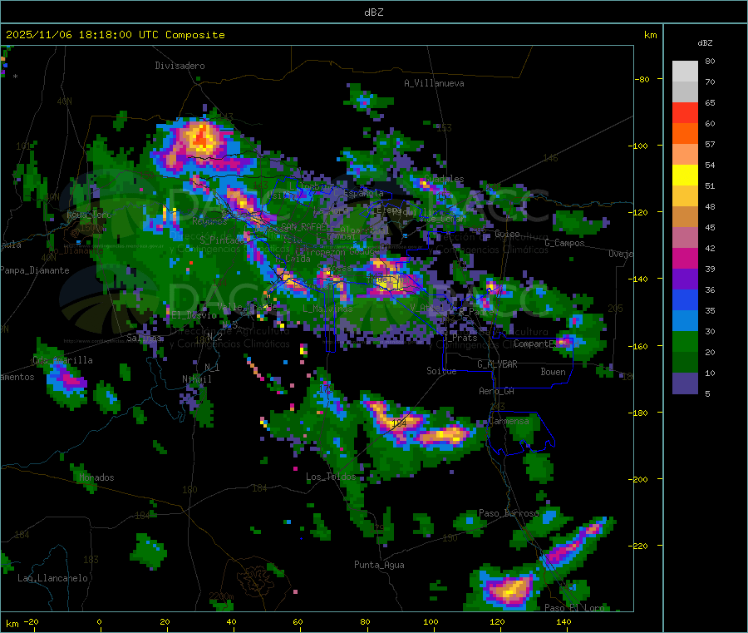Screen dimensions: 748x633
Task: Click the 'Compant' map label near the eastern storm cell
Action: tap(531, 344)
